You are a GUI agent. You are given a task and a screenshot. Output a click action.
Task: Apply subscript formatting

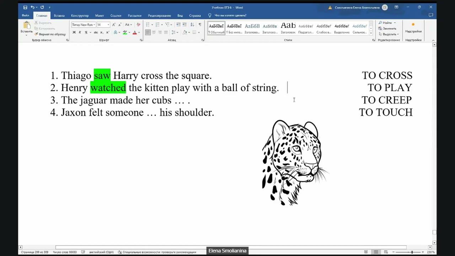tap(102, 32)
